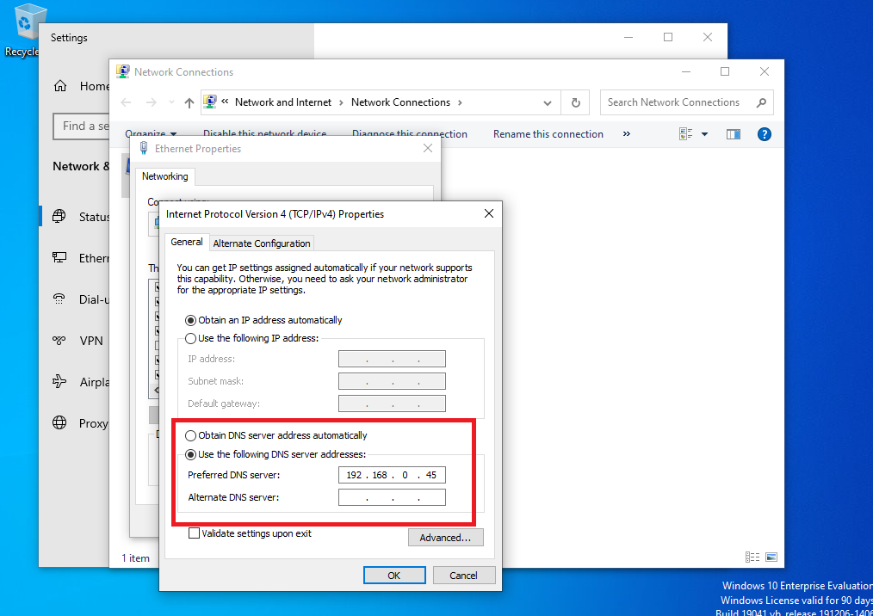Viewport: 873px width, 616px height.
Task: Select Use the following IP address
Action: pyautogui.click(x=191, y=338)
